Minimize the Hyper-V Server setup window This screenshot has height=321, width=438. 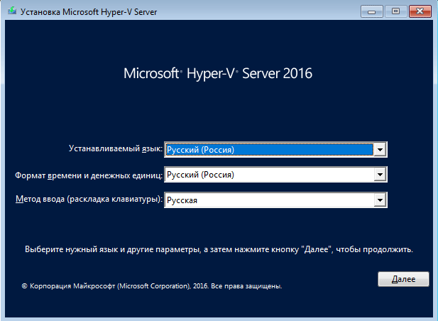(371, 11)
